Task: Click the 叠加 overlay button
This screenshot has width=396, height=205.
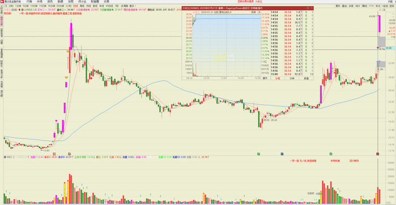Action: coord(344,6)
